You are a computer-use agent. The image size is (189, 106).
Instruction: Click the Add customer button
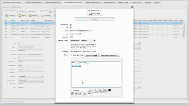pos(22,16)
